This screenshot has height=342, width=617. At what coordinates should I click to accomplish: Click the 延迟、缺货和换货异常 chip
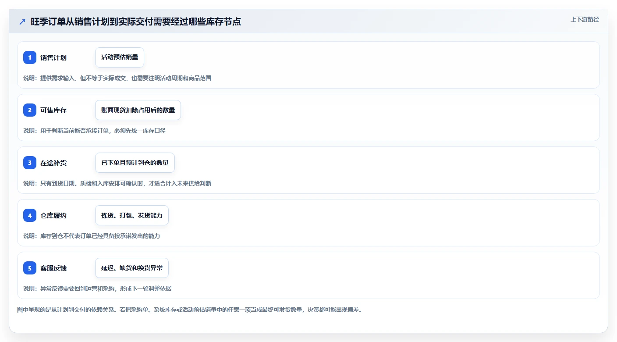point(132,268)
